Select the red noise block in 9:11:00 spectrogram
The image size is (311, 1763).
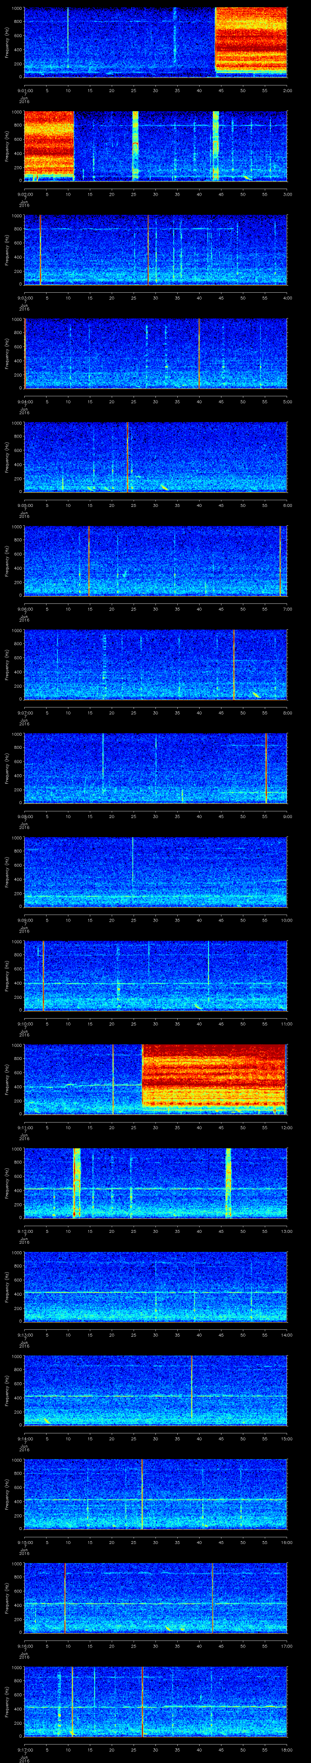214,1076
